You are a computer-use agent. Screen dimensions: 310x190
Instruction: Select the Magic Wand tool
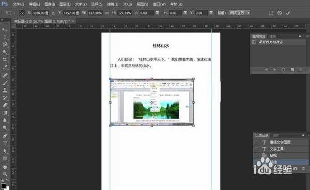point(5,52)
